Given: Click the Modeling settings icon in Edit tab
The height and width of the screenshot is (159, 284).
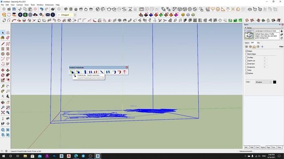Looking at the screenshot, I should [x=262, y=47].
